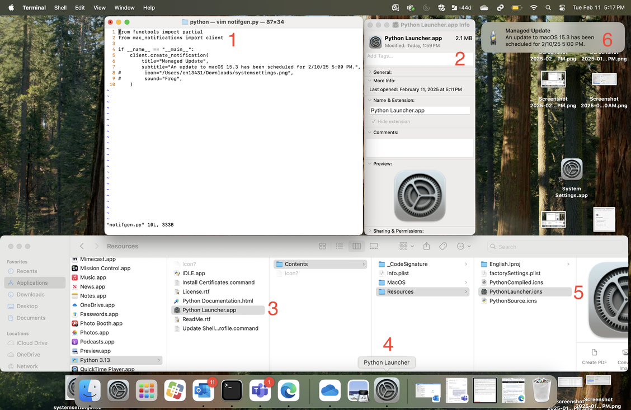Select the _CodeSignature folder
Image resolution: width=631 pixels, height=410 pixels.
(422, 264)
